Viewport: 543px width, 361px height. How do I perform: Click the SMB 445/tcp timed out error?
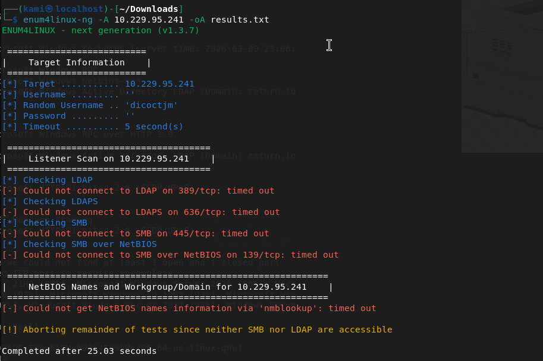click(146, 233)
